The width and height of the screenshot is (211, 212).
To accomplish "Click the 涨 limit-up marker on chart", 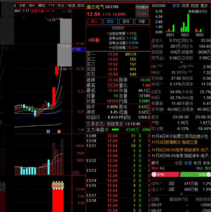I will pos(59,131).
